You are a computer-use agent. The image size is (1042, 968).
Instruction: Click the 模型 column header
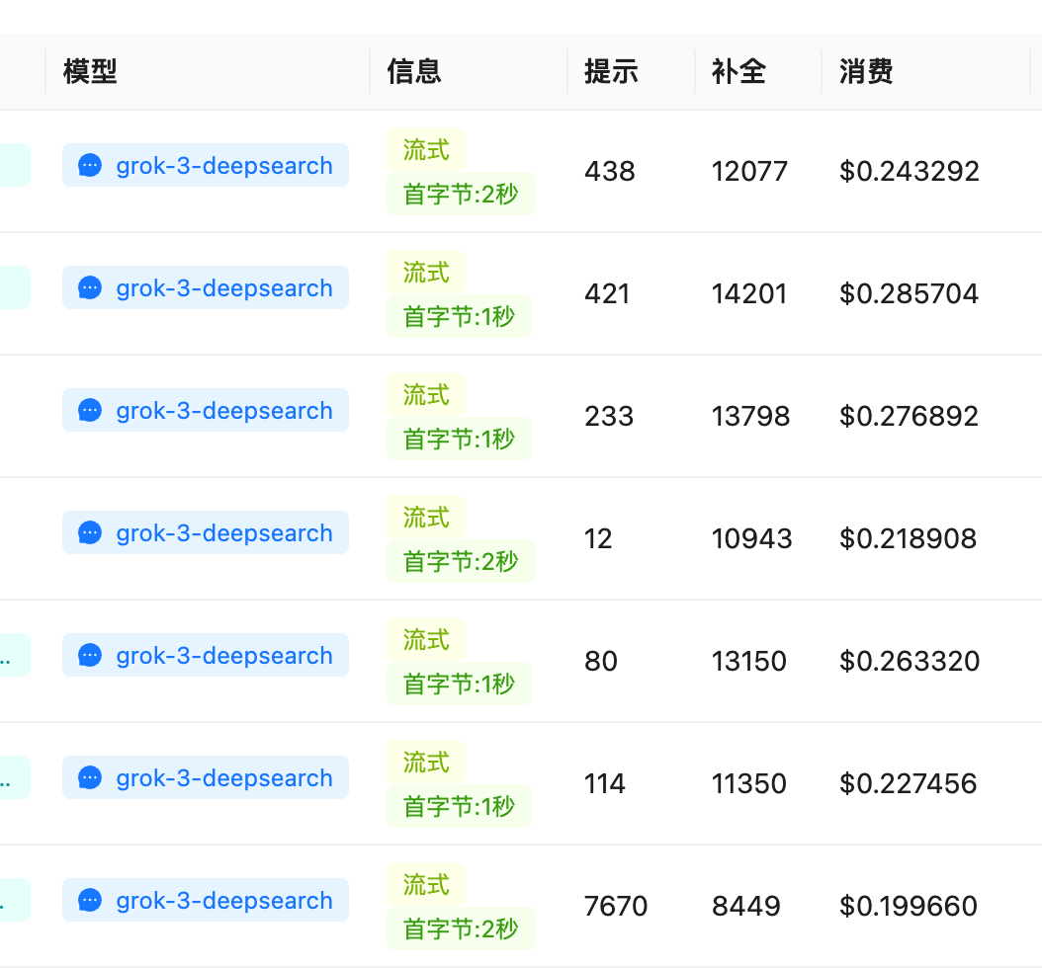[90, 71]
